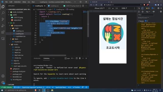Open Footer.tsx in the file tree
Screen dimensions: 163x92
click(x=18, y=42)
